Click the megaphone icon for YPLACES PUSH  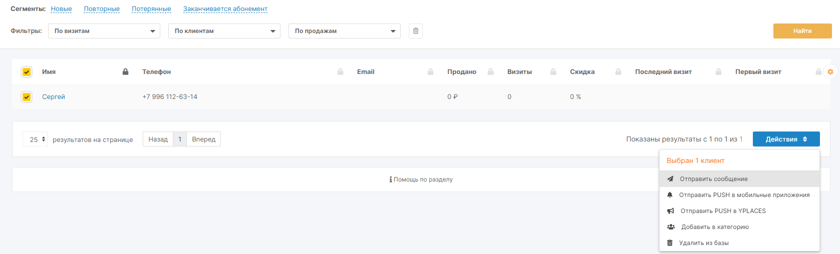pos(670,211)
